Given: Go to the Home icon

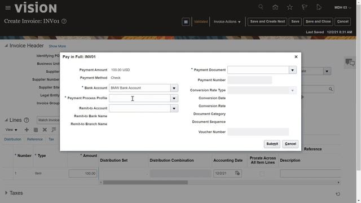Looking at the screenshot, I should click(275, 7).
